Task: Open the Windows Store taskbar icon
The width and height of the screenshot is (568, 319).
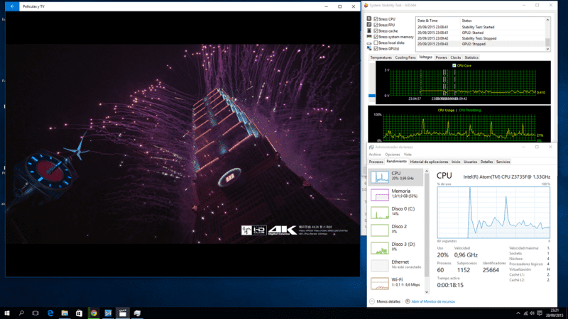Action: click(79, 313)
